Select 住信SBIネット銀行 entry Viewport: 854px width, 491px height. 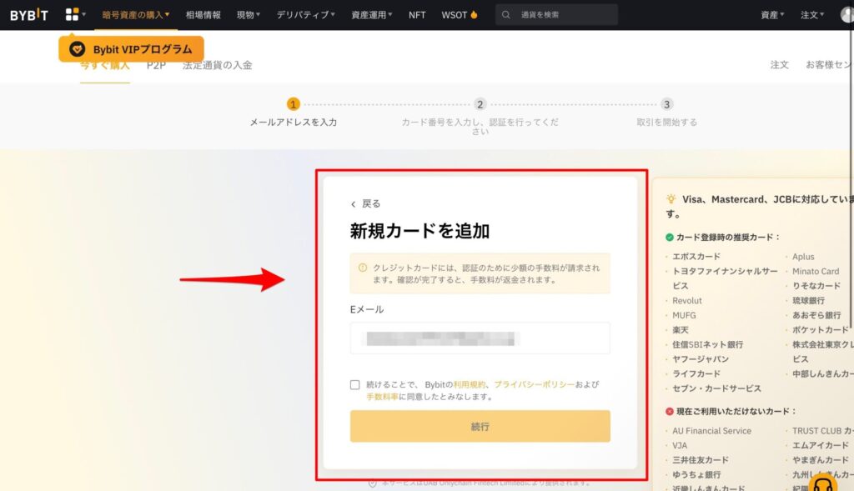[707, 344]
